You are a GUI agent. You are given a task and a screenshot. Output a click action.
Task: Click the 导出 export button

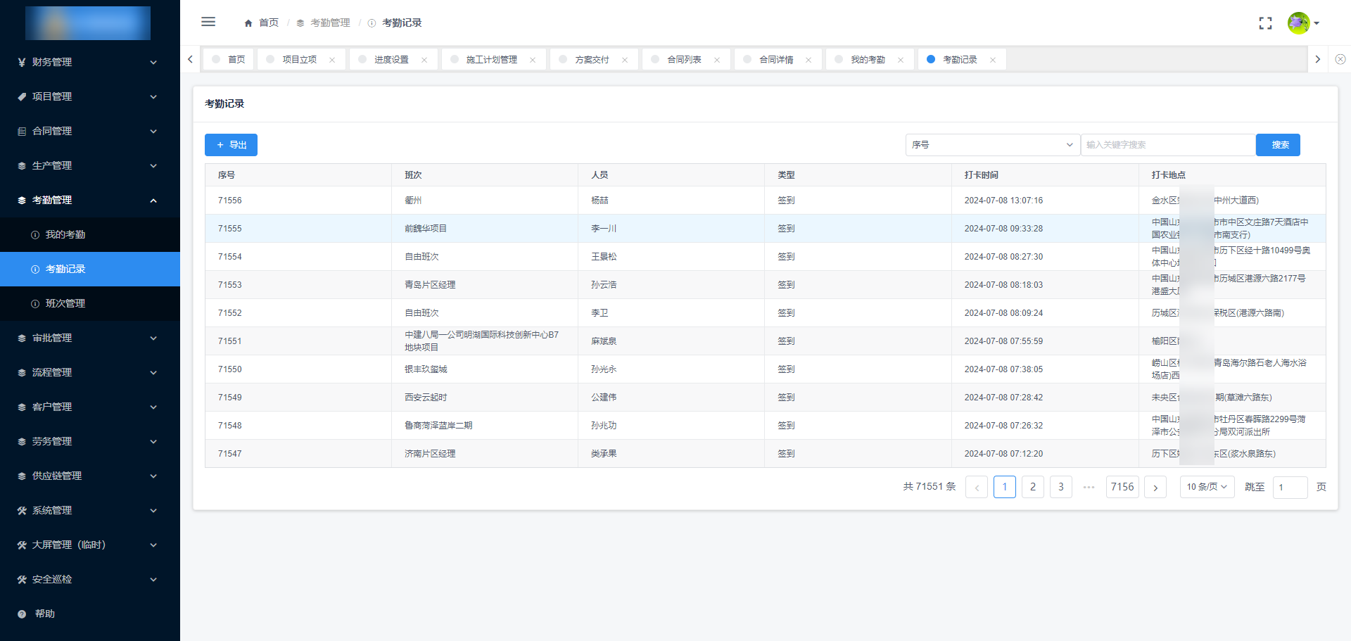[x=231, y=145]
